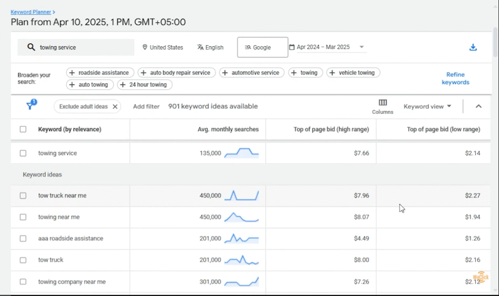This screenshot has height=296, width=499.
Task: Click the page vertical scrollbar
Action: tap(495, 42)
